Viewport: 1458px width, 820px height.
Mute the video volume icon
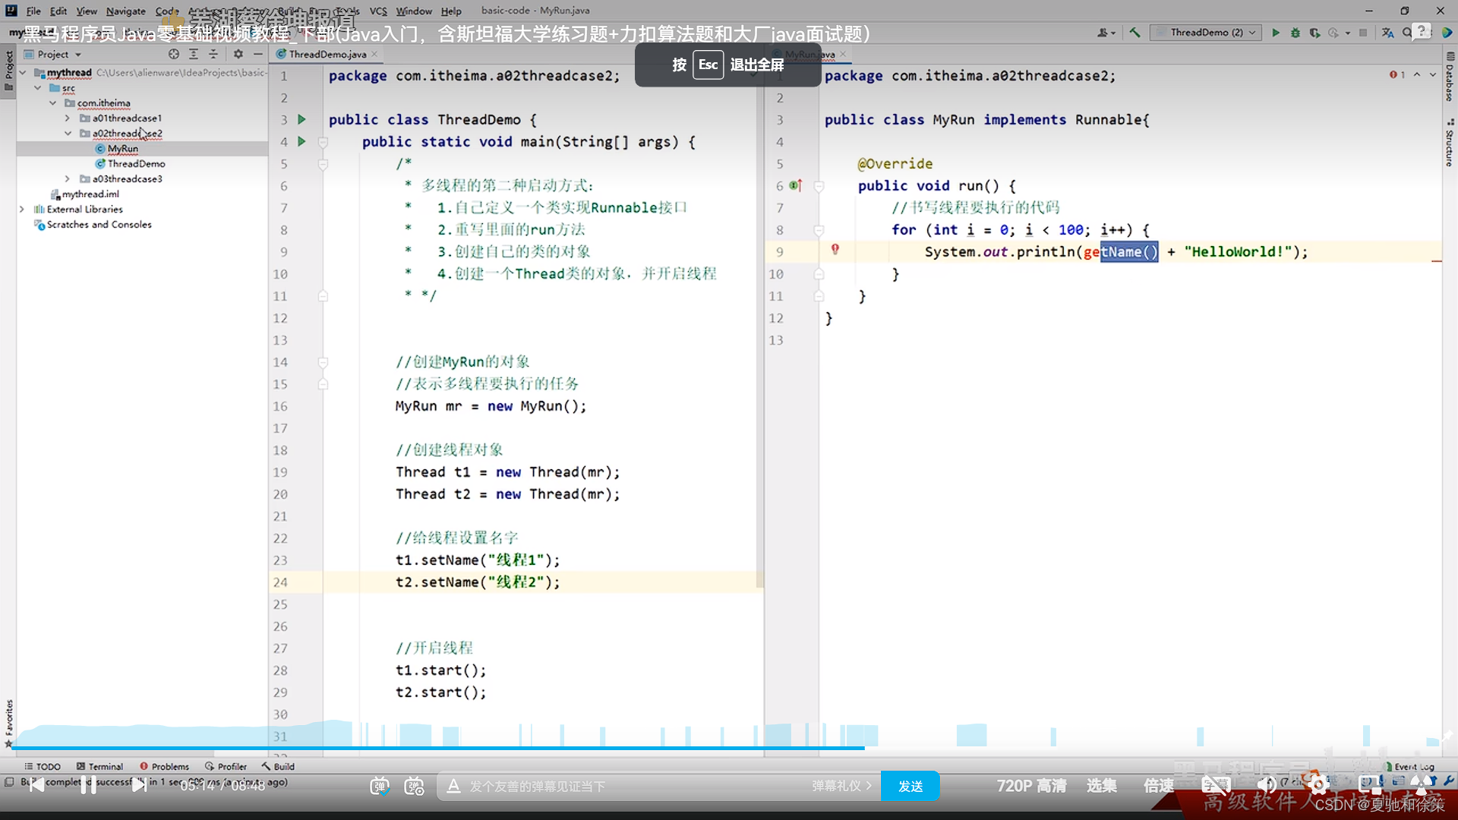click(x=1266, y=785)
